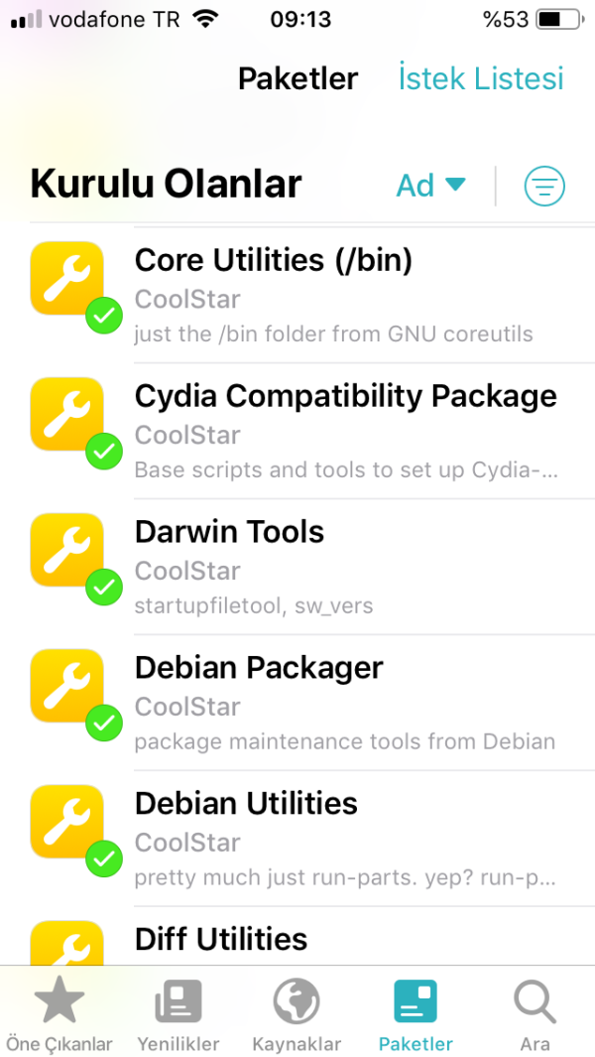Open the Yenilikler bottom tab
The image size is (595, 1057).
click(178, 1002)
